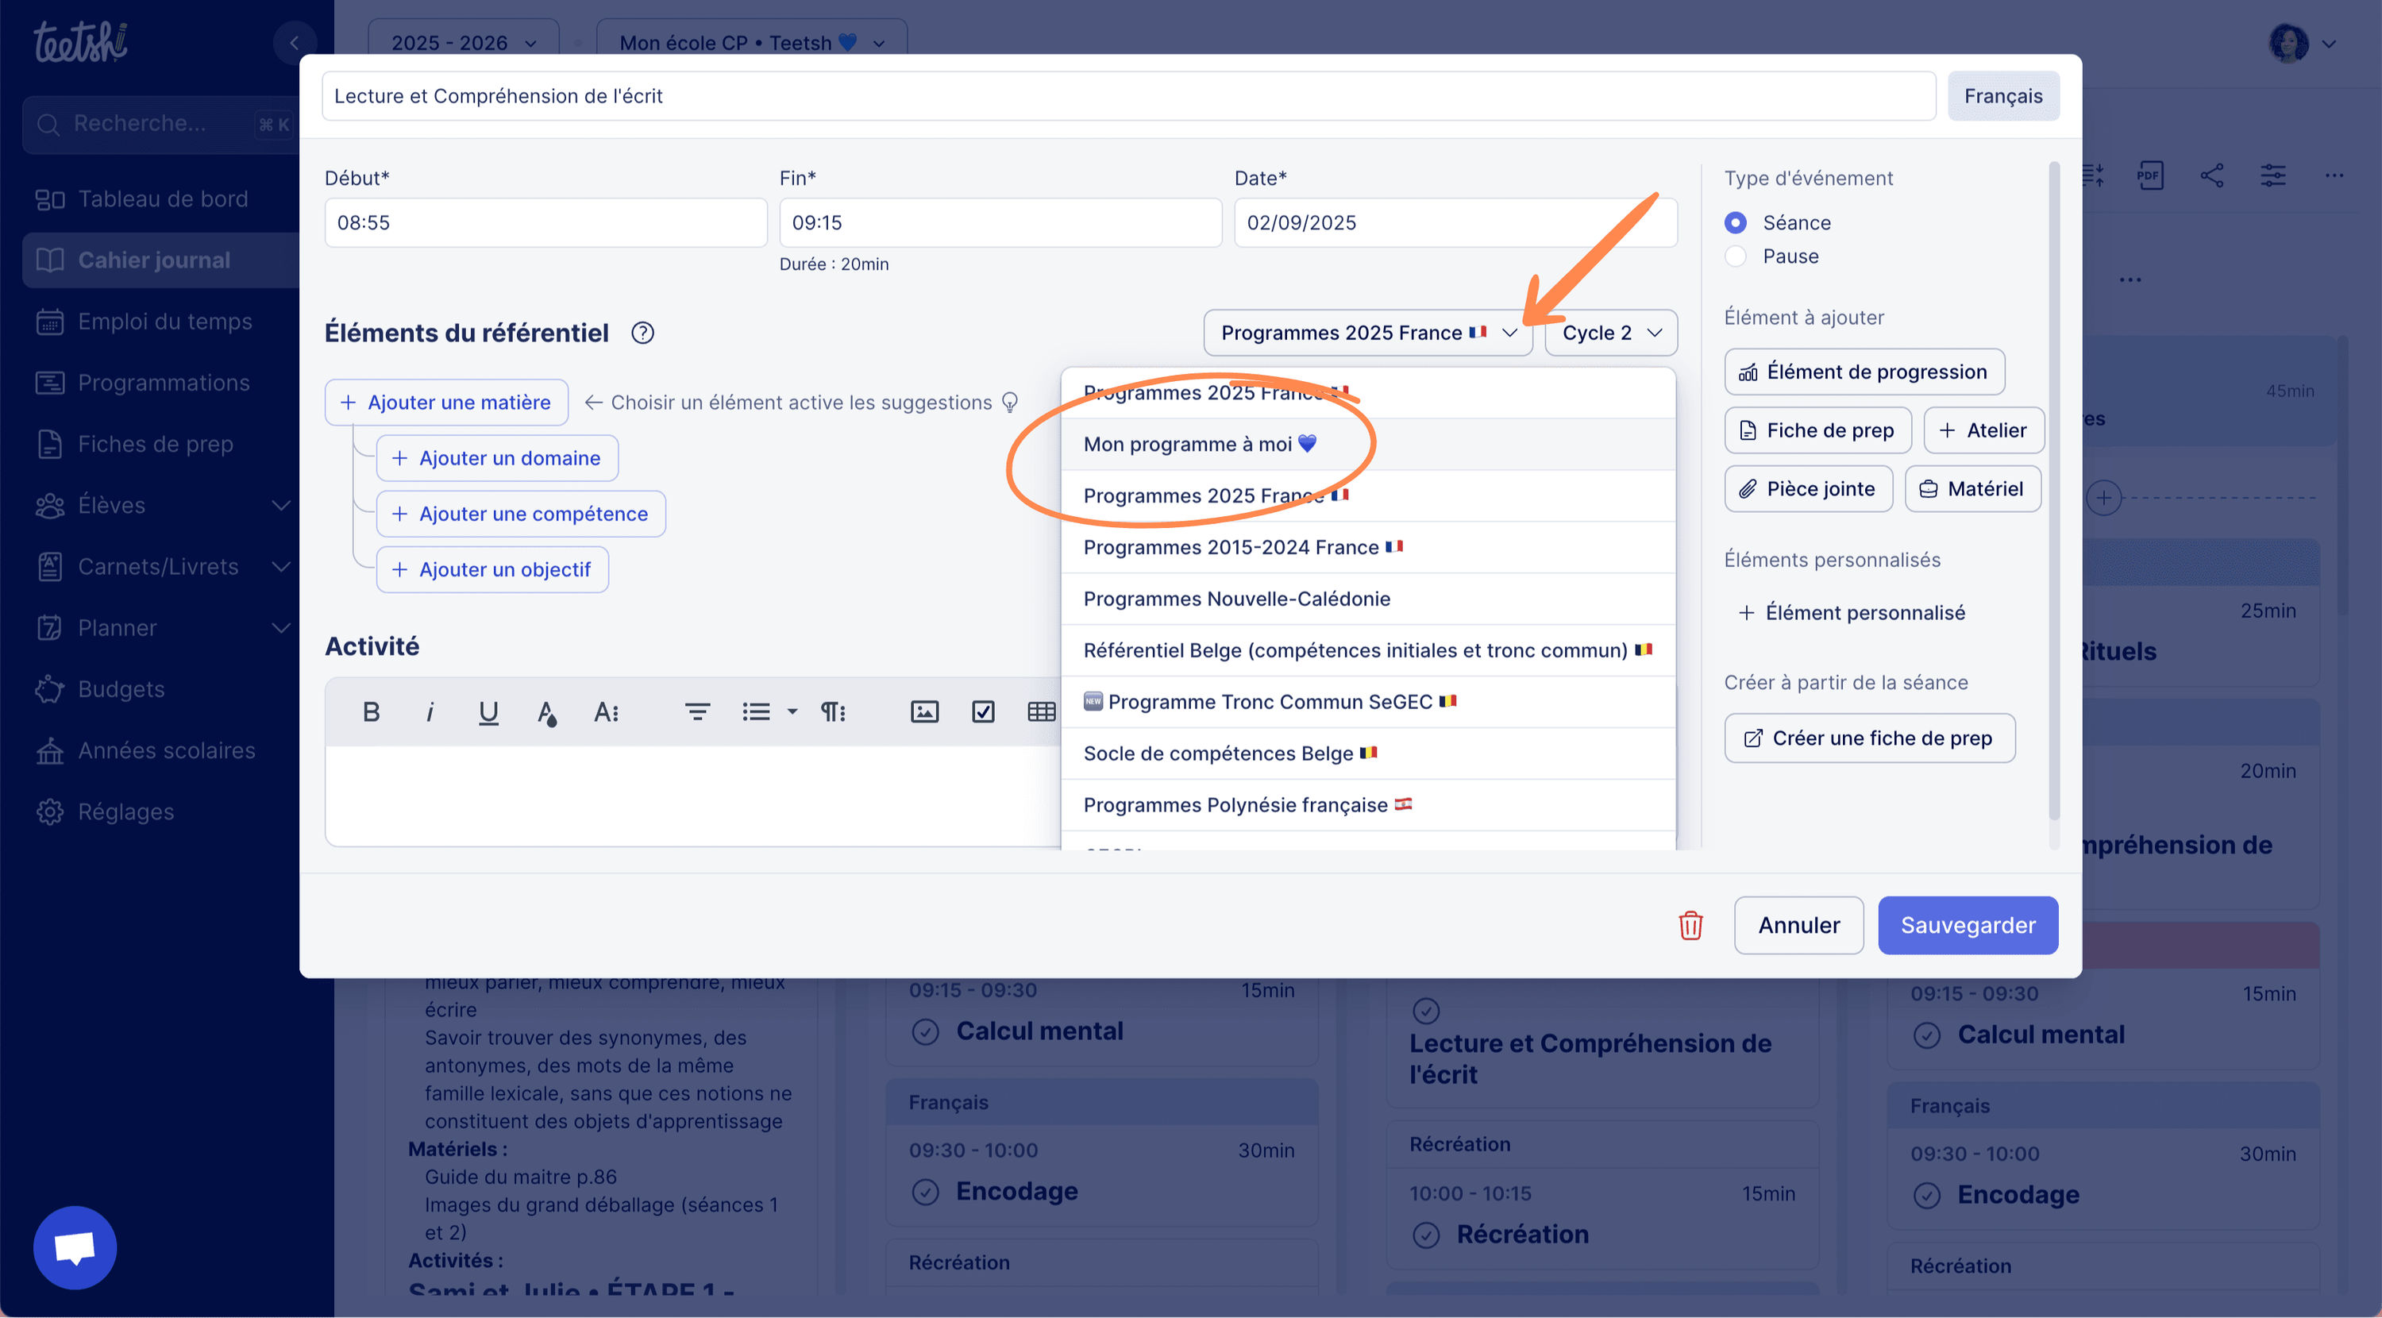
Task: Open the font size tool
Action: [x=606, y=711]
